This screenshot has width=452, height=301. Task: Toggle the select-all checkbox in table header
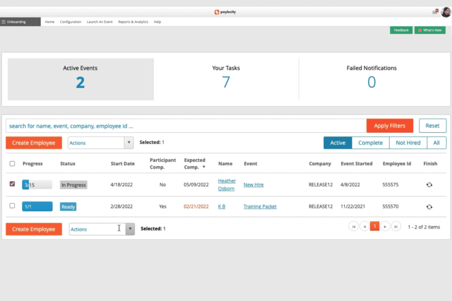[12, 163]
